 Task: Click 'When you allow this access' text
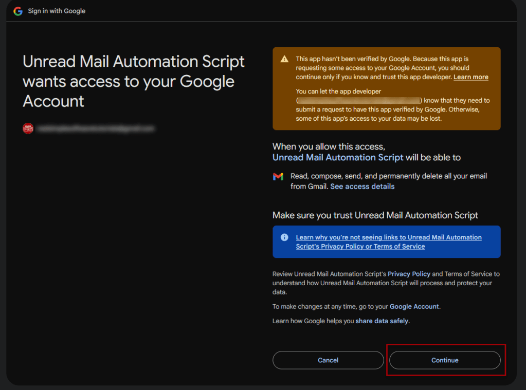tap(329, 146)
